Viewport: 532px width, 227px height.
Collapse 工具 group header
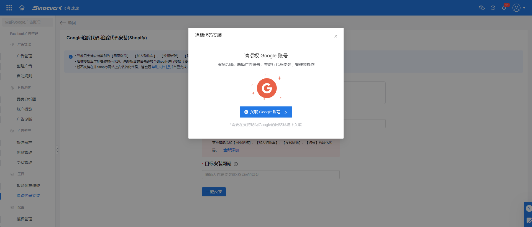pyautogui.click(x=21, y=174)
